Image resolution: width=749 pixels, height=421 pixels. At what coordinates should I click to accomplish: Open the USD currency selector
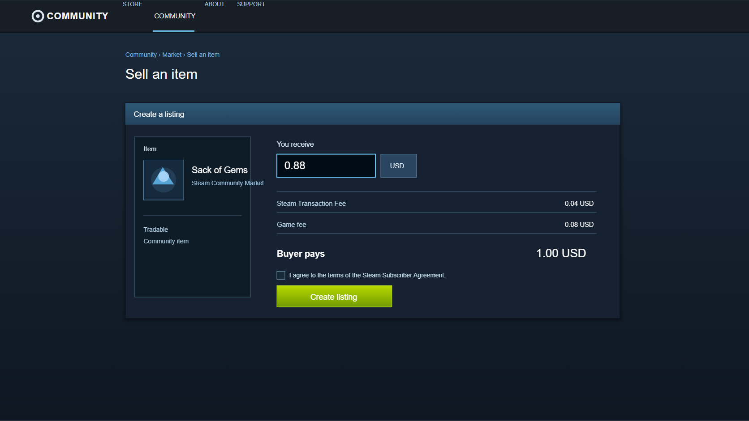(398, 166)
